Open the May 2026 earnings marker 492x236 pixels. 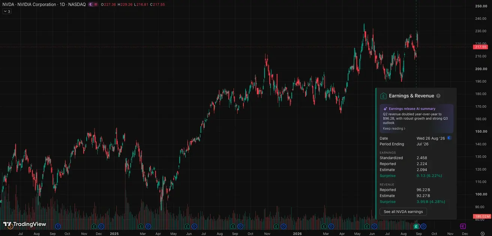point(367,226)
